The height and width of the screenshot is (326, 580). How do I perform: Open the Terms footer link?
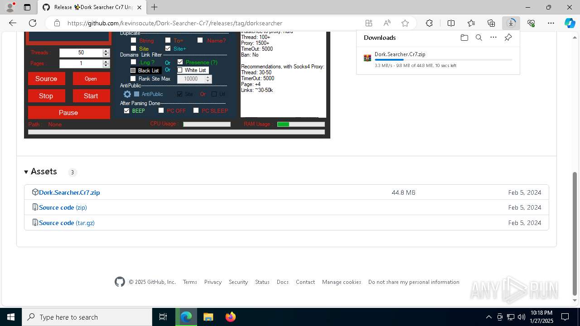pos(190,282)
